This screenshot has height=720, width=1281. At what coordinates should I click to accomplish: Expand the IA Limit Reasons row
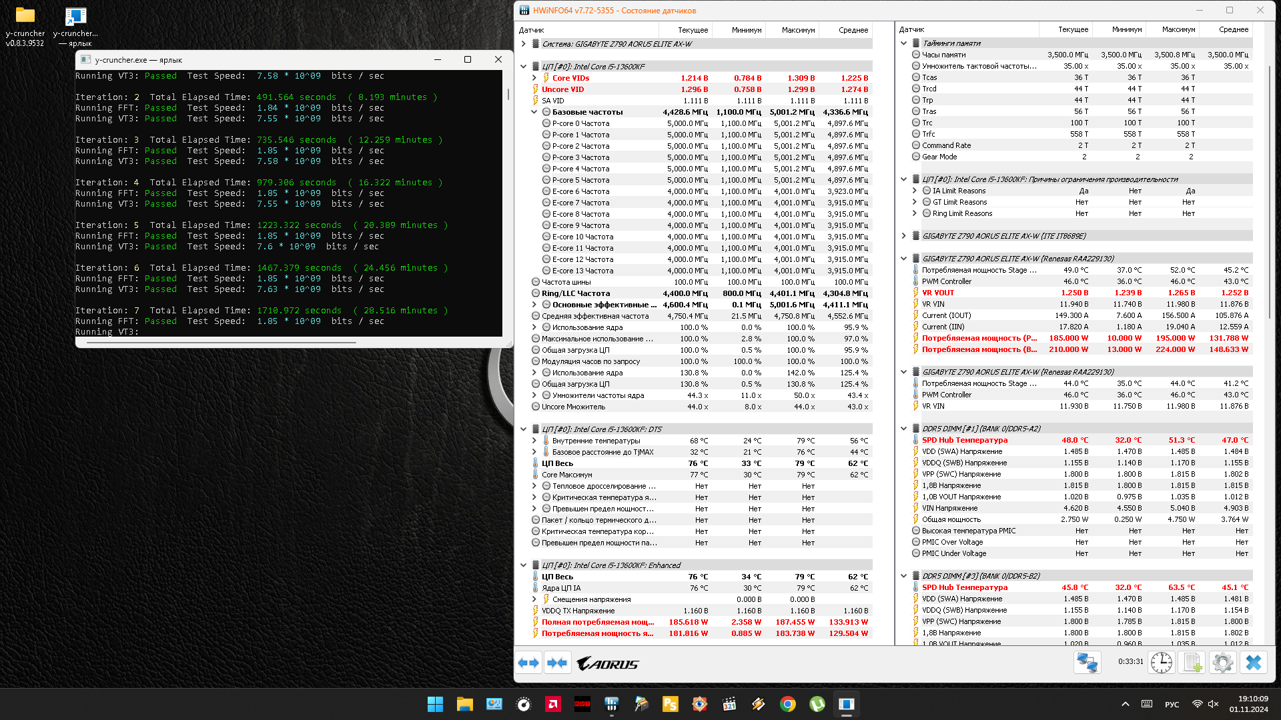click(x=915, y=191)
